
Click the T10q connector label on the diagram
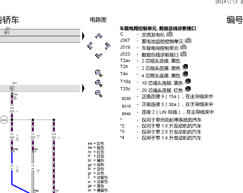15,149
